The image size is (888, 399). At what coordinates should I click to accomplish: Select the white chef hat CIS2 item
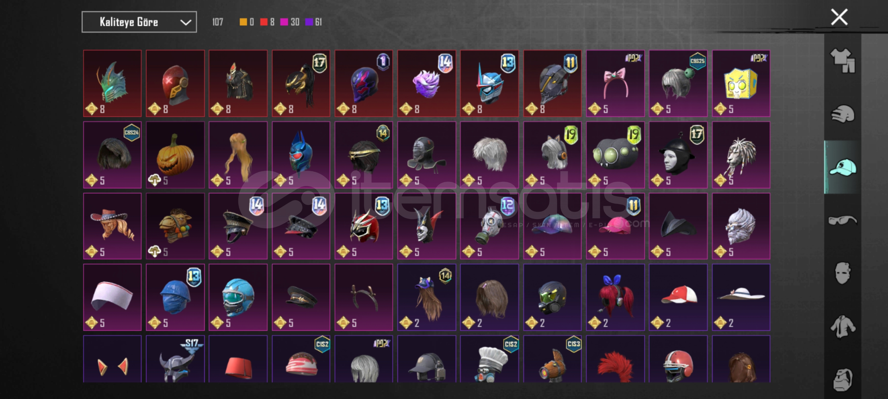(489, 359)
